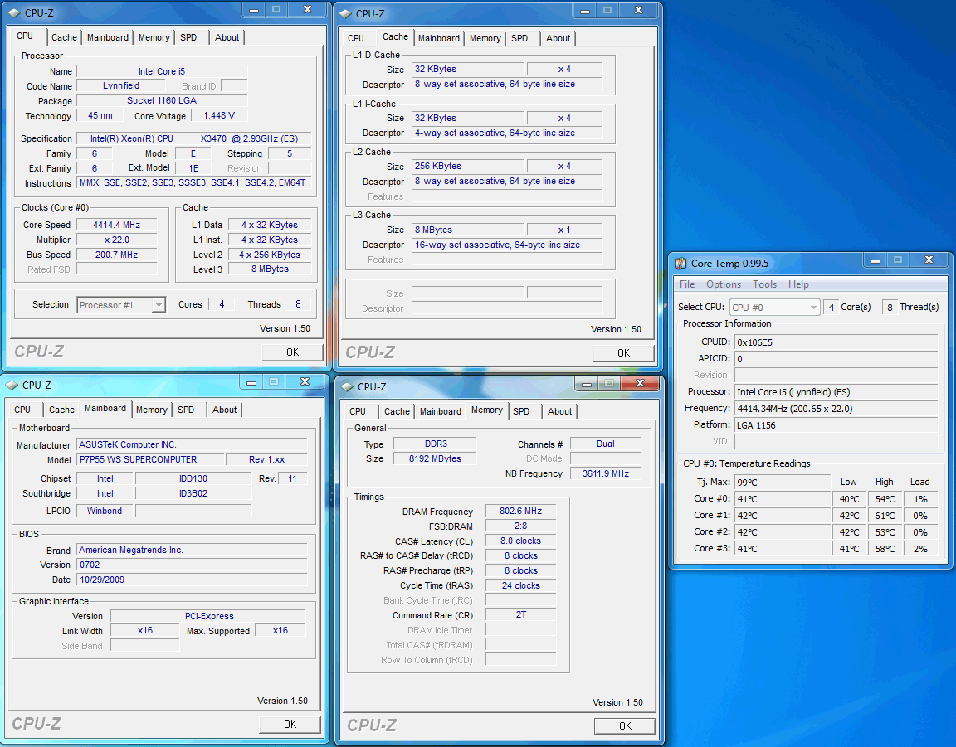Click the core speed value "4414.4 MHz"

click(116, 225)
